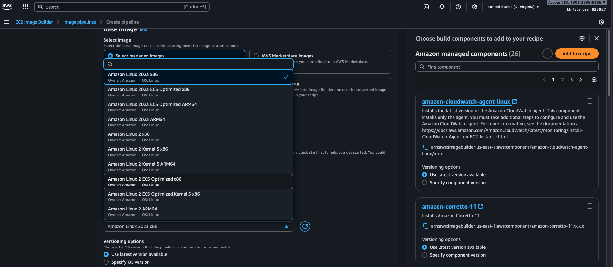Focus the Find component search field

point(507,67)
